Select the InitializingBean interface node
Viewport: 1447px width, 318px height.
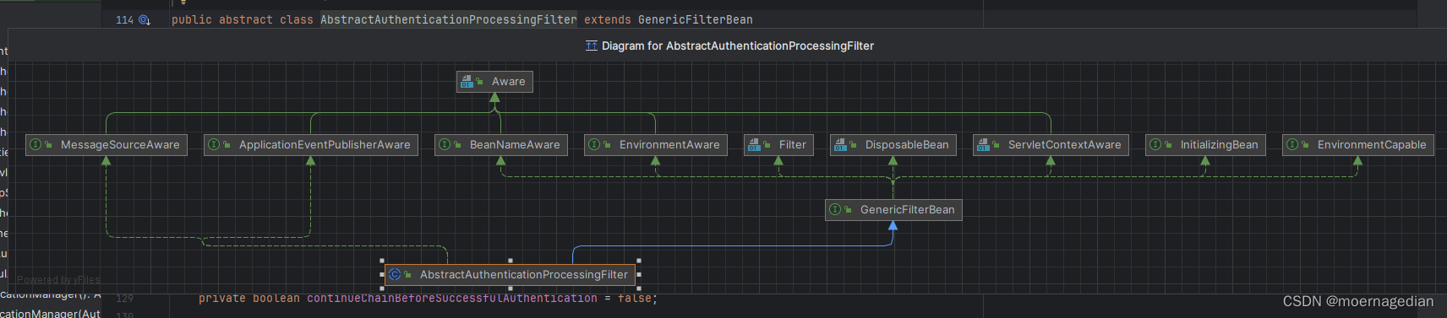click(x=1205, y=145)
